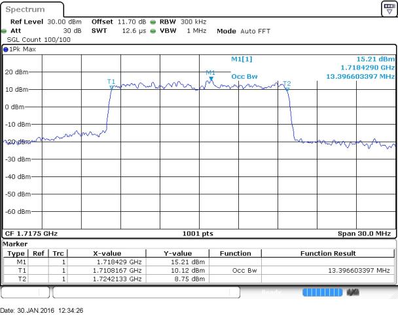Select the T1 row in marker table
The width and height of the screenshot is (398, 322).
tap(199, 270)
